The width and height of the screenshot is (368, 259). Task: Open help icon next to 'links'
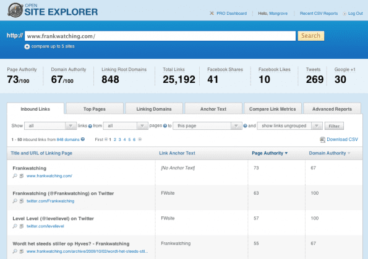click(x=90, y=126)
